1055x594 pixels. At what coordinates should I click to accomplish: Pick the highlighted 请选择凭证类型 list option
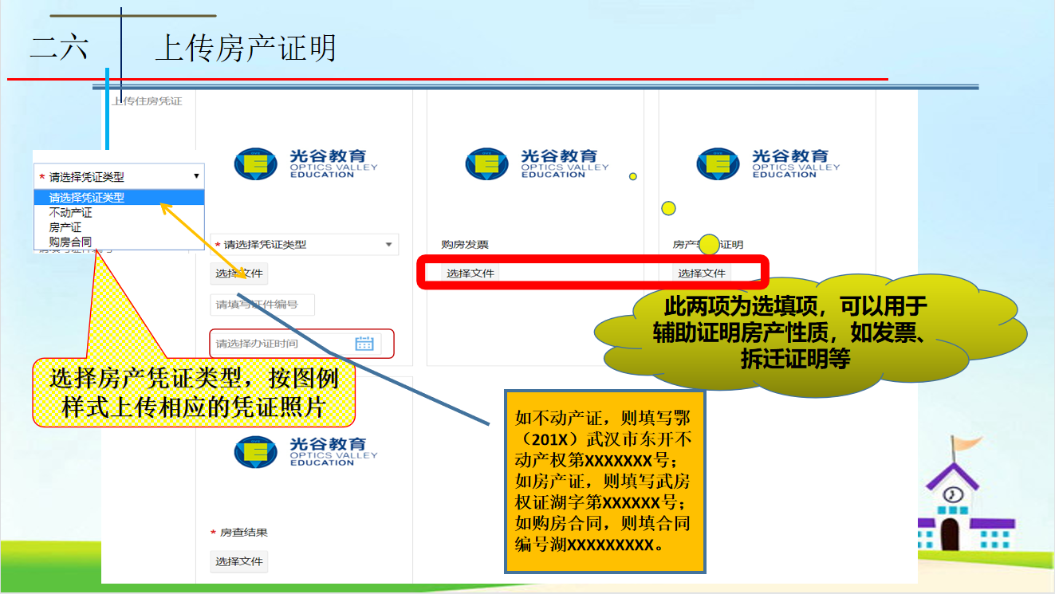(87, 198)
